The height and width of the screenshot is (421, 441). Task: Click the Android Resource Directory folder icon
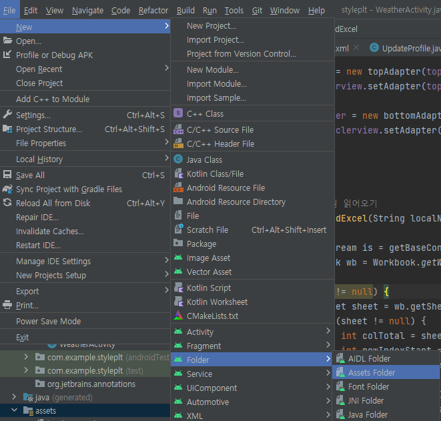[x=178, y=201]
